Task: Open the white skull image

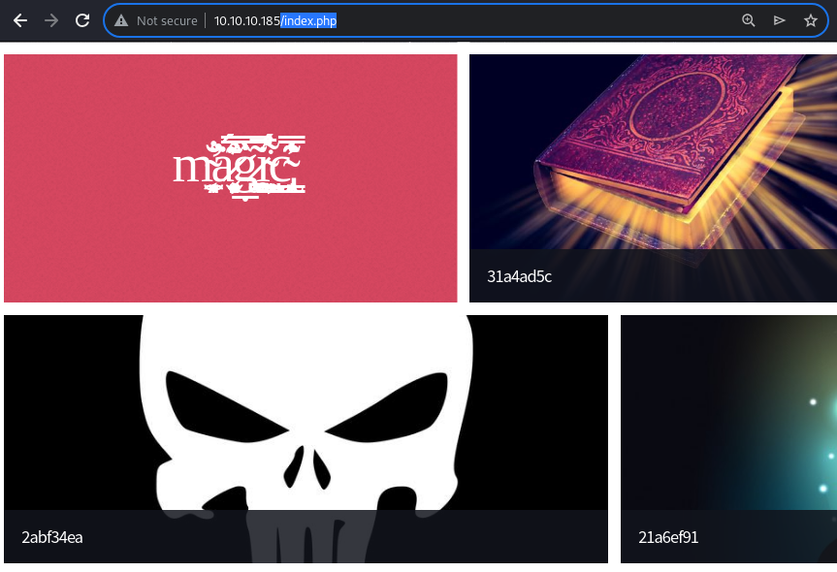Action: [x=306, y=439]
